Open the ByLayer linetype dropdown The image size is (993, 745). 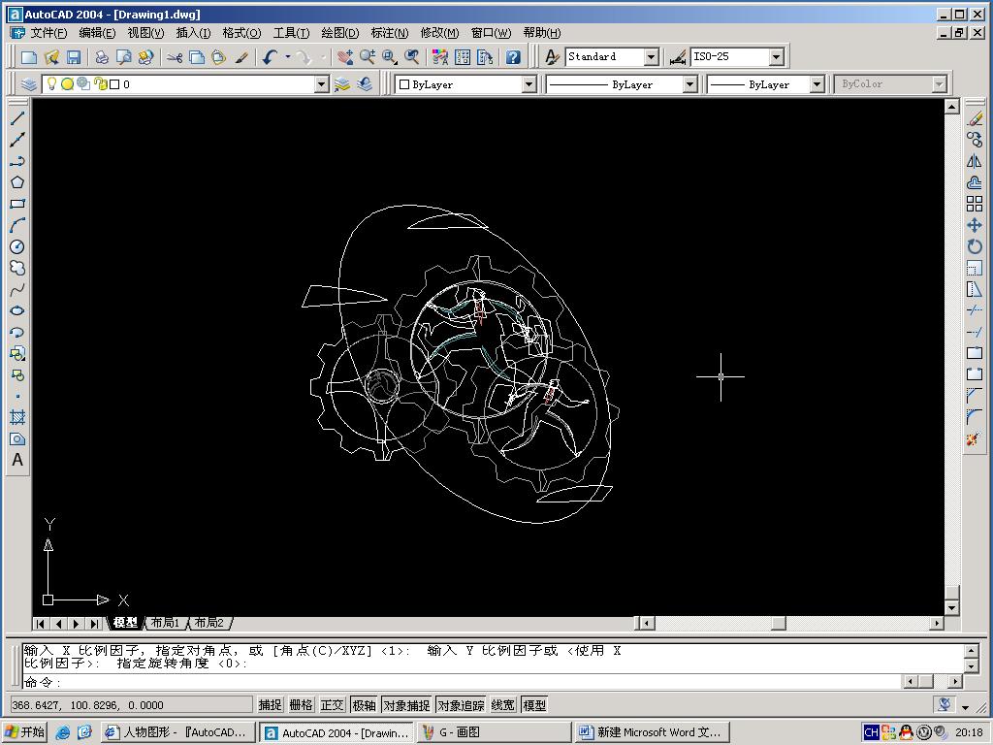click(x=690, y=84)
